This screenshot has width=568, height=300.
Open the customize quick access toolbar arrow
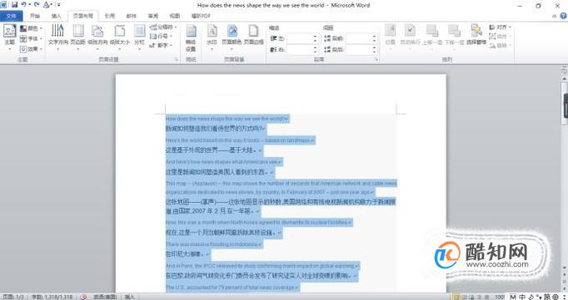(x=58, y=5)
